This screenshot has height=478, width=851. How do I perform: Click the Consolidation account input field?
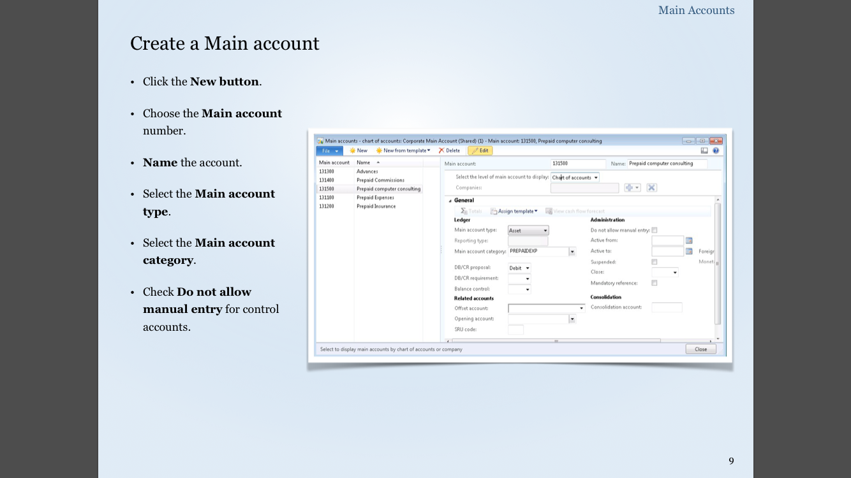point(667,307)
